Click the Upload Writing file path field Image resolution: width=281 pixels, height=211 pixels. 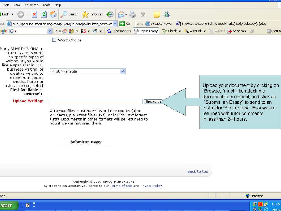tap(96, 102)
